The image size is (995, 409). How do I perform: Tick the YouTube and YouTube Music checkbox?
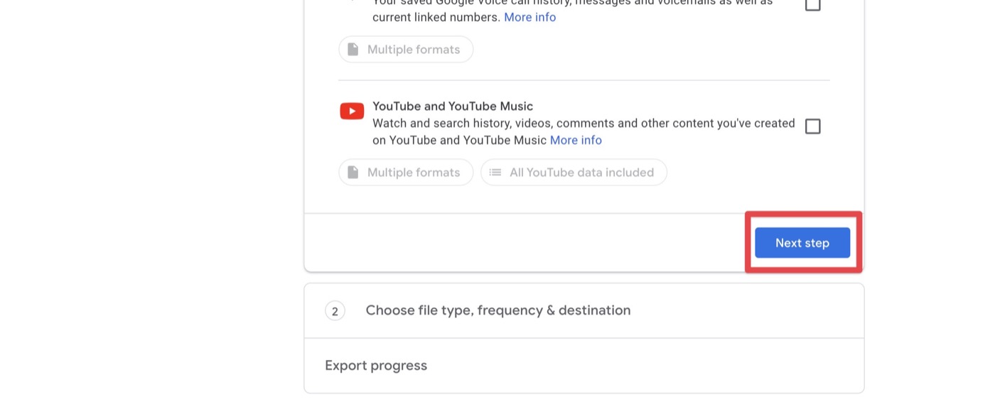click(812, 126)
